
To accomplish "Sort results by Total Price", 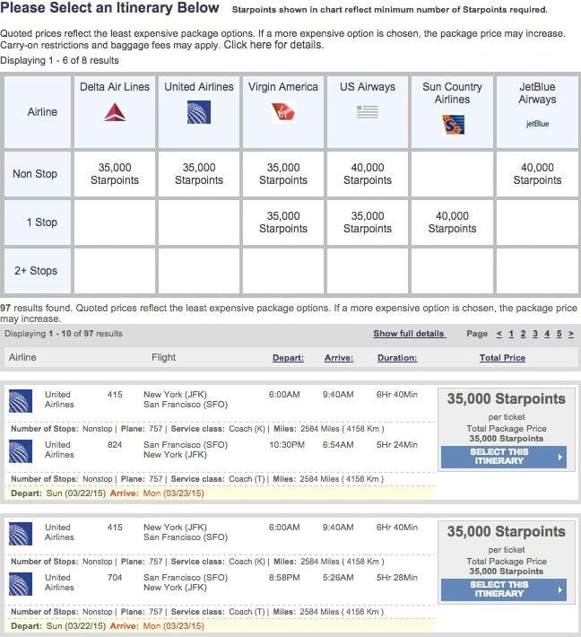I will pyautogui.click(x=502, y=358).
